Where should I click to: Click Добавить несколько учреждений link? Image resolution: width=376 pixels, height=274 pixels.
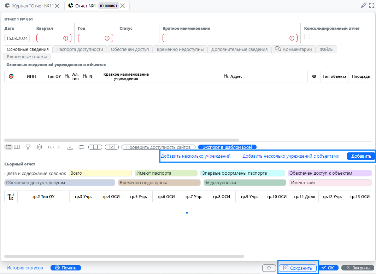(196, 156)
